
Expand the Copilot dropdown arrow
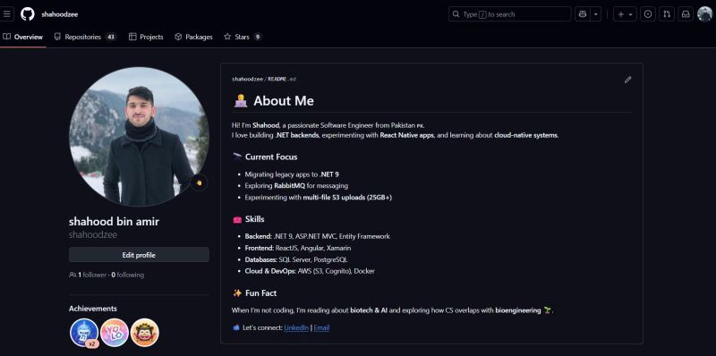coord(596,14)
